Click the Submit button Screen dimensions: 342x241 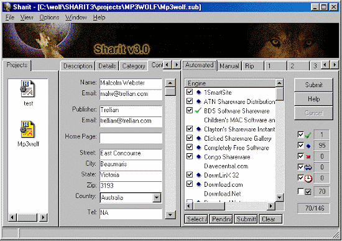pyautogui.click(x=313, y=85)
